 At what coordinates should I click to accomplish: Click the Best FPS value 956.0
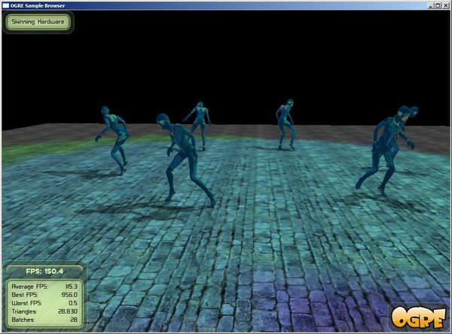click(69, 295)
